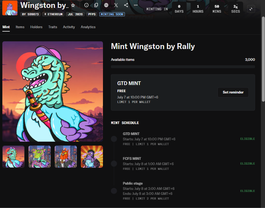Viewport: 265px width, 208px height.
Task: View the Analytics tab
Action: coord(88,27)
